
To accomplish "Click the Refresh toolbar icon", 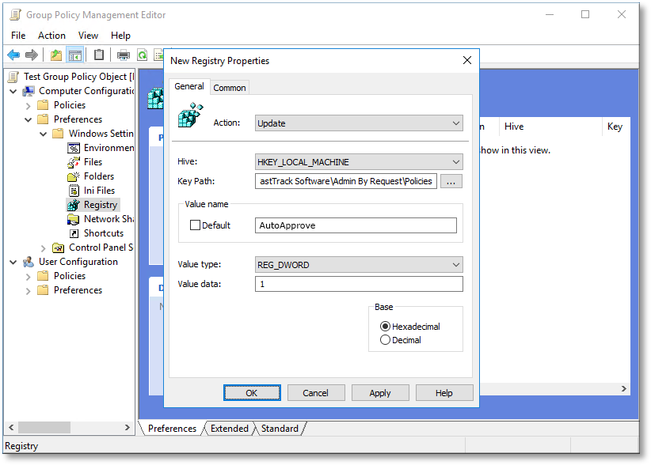I will pos(143,55).
